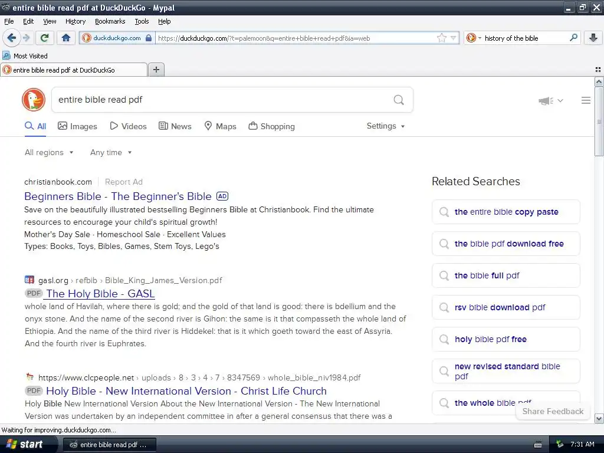604x453 pixels.
Task: Submit search with page magnifier icon
Action: (x=399, y=100)
